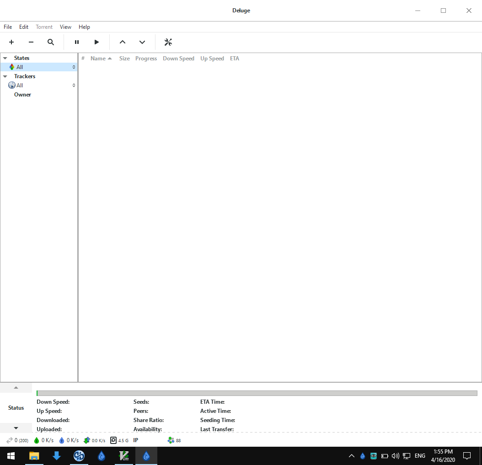This screenshot has height=465, width=482.
Task: Click the active Deluge taskbar button
Action: pyautogui.click(x=146, y=456)
